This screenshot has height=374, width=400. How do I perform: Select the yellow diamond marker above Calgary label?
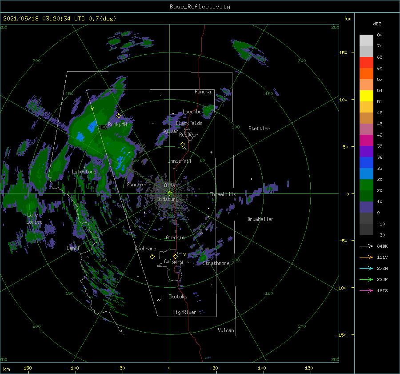[x=176, y=256]
